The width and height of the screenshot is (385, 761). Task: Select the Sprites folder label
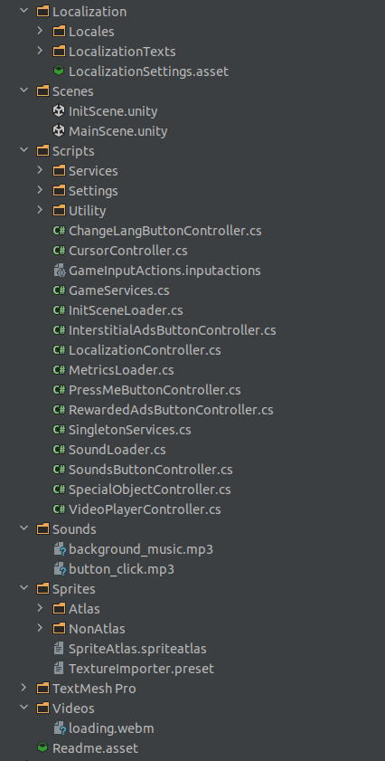74,589
